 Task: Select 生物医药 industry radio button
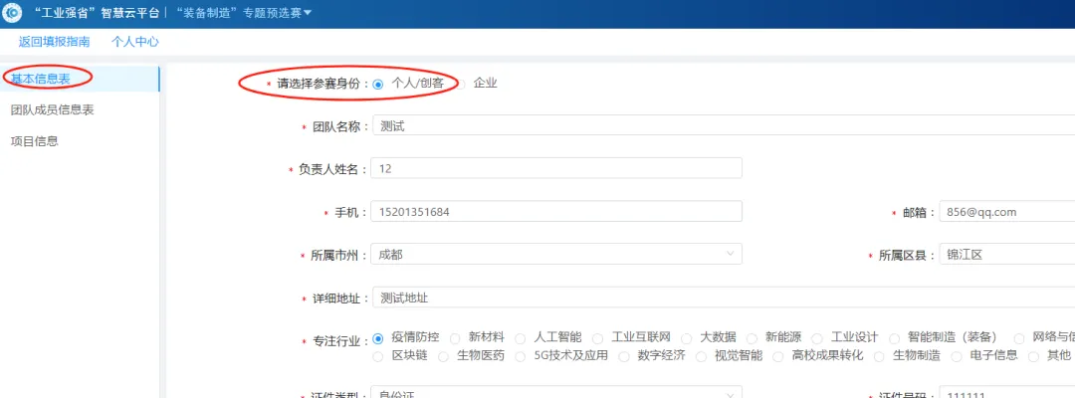(x=443, y=356)
